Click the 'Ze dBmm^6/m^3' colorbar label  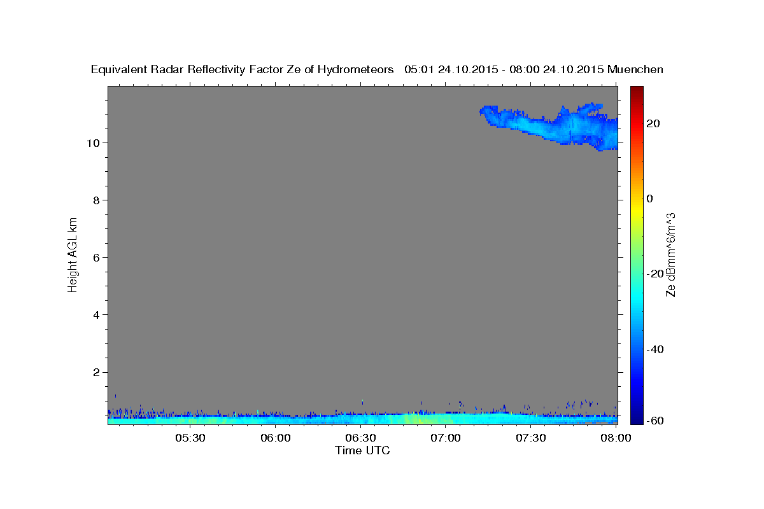click(670, 254)
